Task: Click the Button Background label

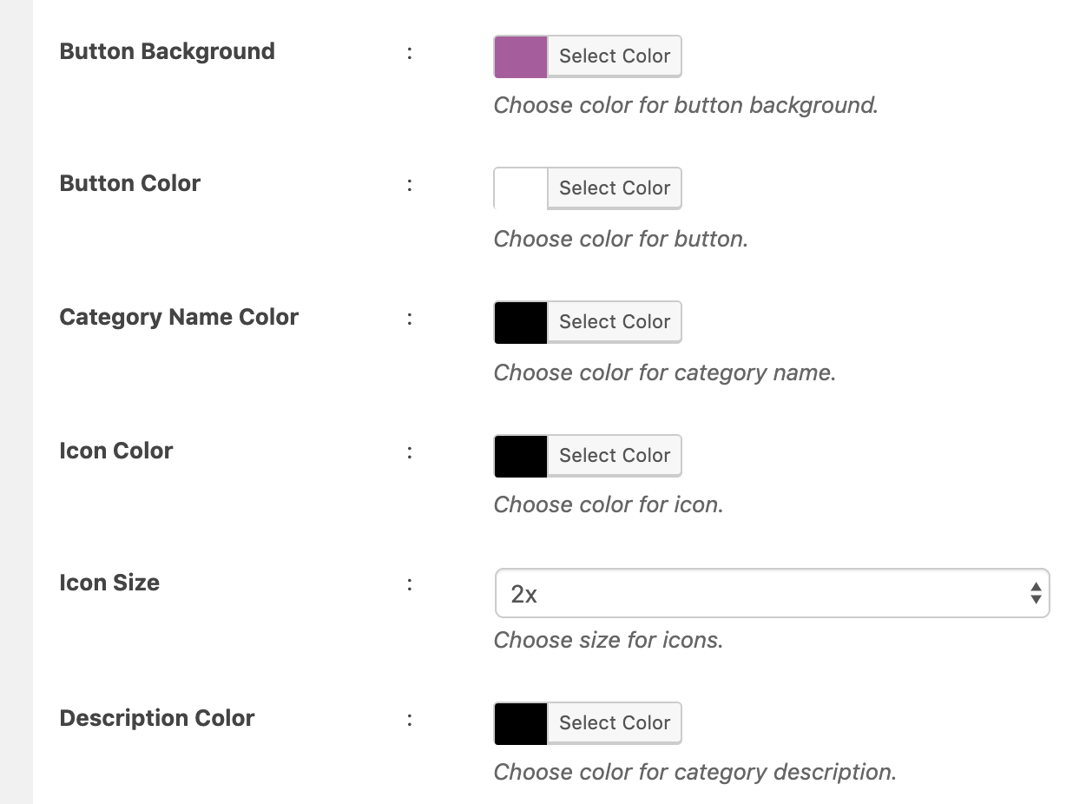Action: pyautogui.click(x=167, y=51)
